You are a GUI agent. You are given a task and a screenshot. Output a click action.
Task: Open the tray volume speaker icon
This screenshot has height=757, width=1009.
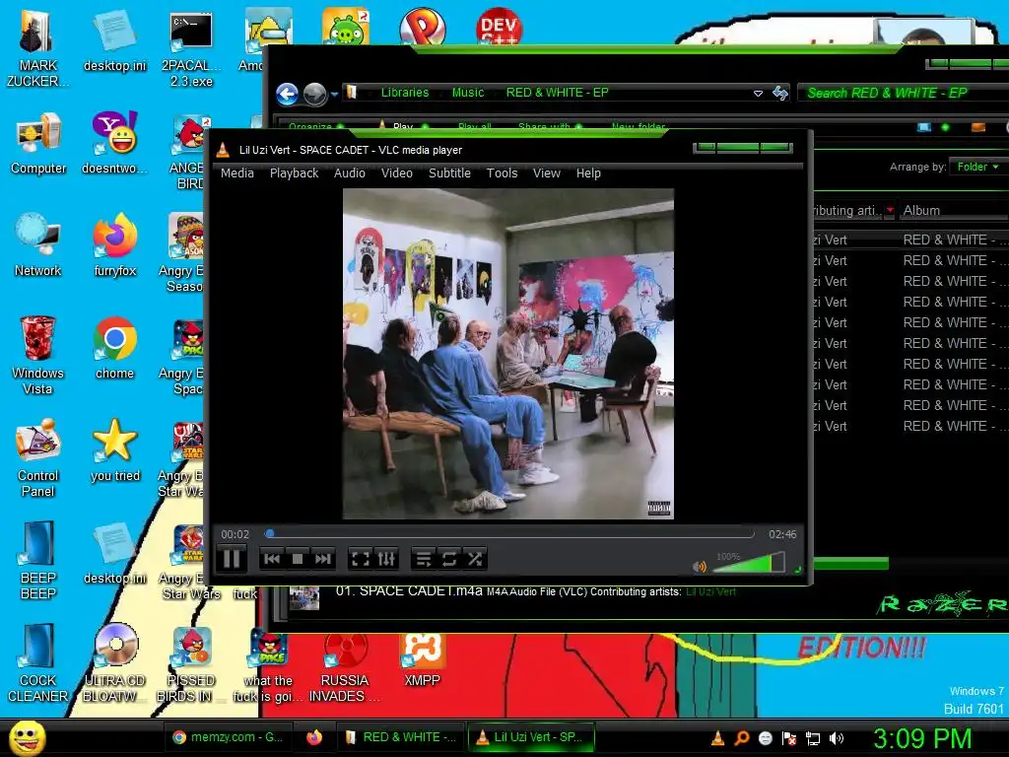(x=836, y=738)
